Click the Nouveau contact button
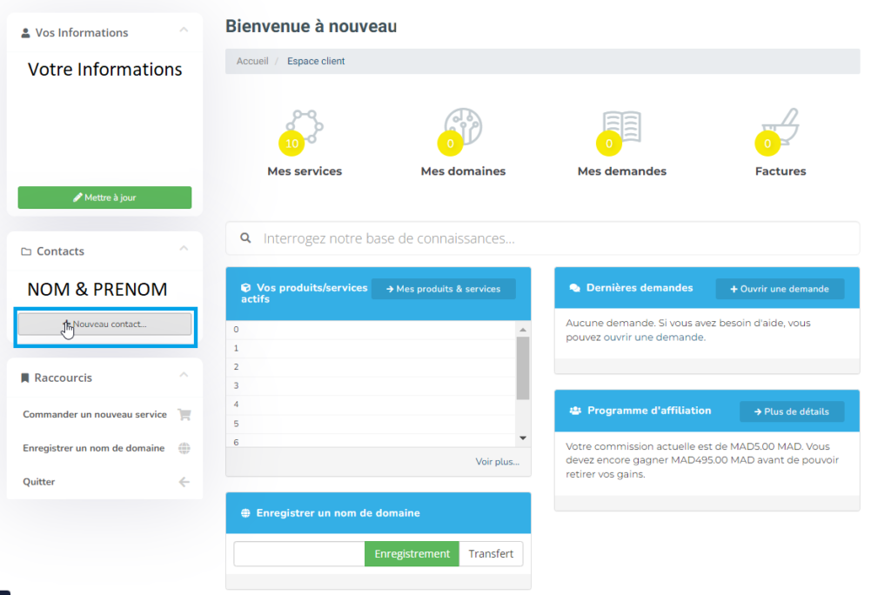The image size is (891, 595). click(x=104, y=324)
